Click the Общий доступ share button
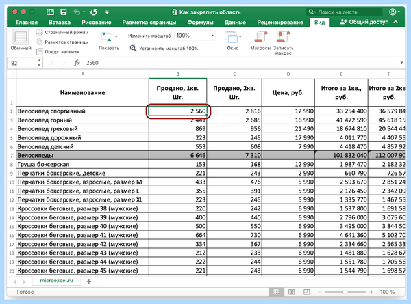The width and height of the screenshot is (411, 304). (x=364, y=22)
